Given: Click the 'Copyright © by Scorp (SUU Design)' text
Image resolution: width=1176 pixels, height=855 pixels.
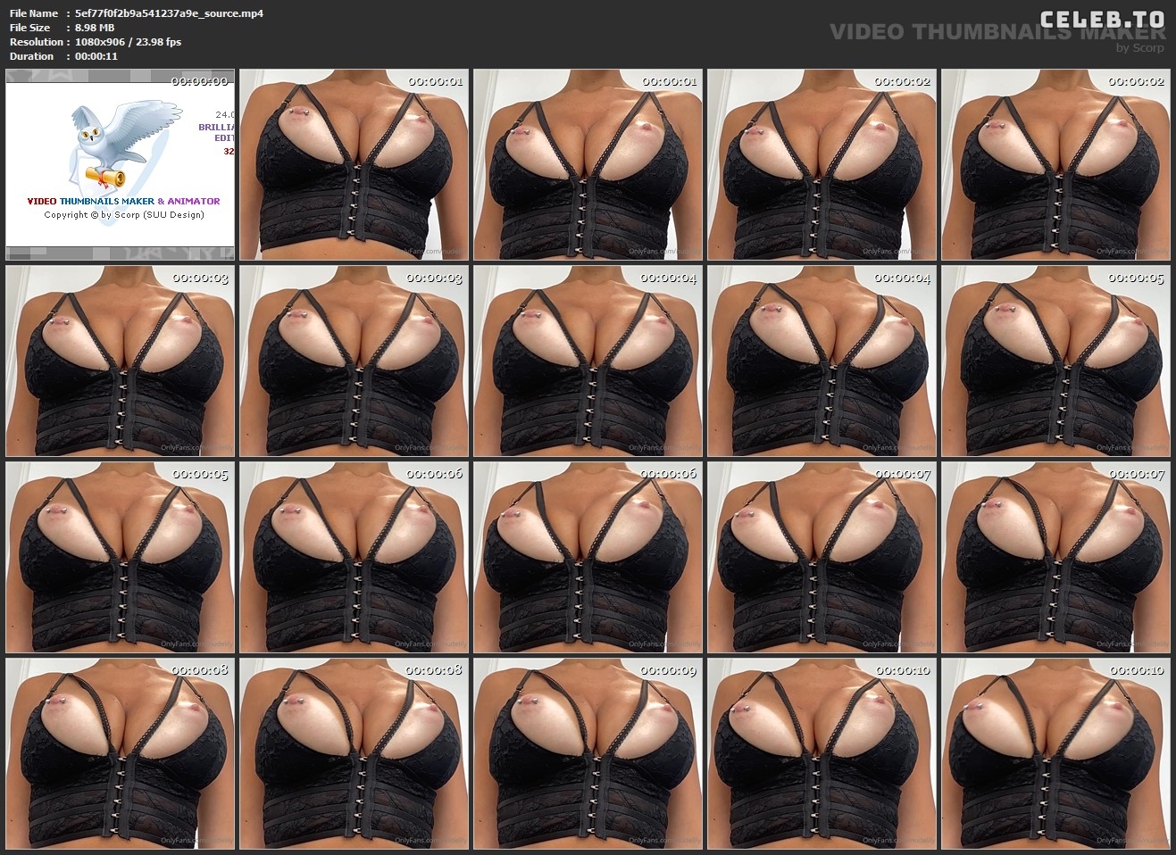Looking at the screenshot, I should pyautogui.click(x=124, y=215).
